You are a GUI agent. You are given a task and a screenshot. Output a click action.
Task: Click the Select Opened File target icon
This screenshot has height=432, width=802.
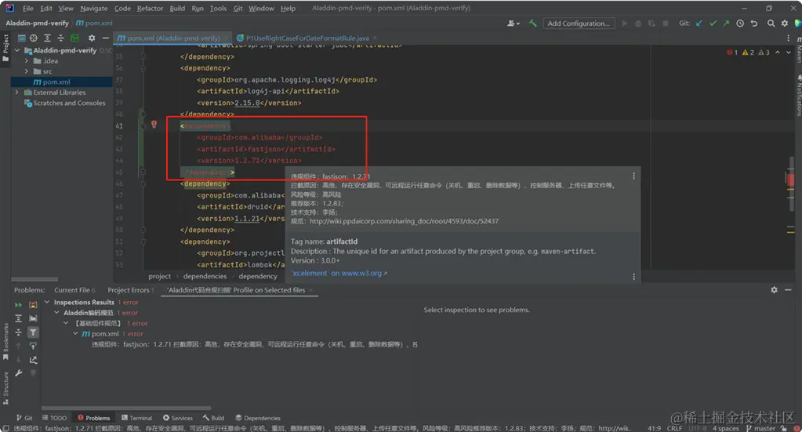pos(33,38)
